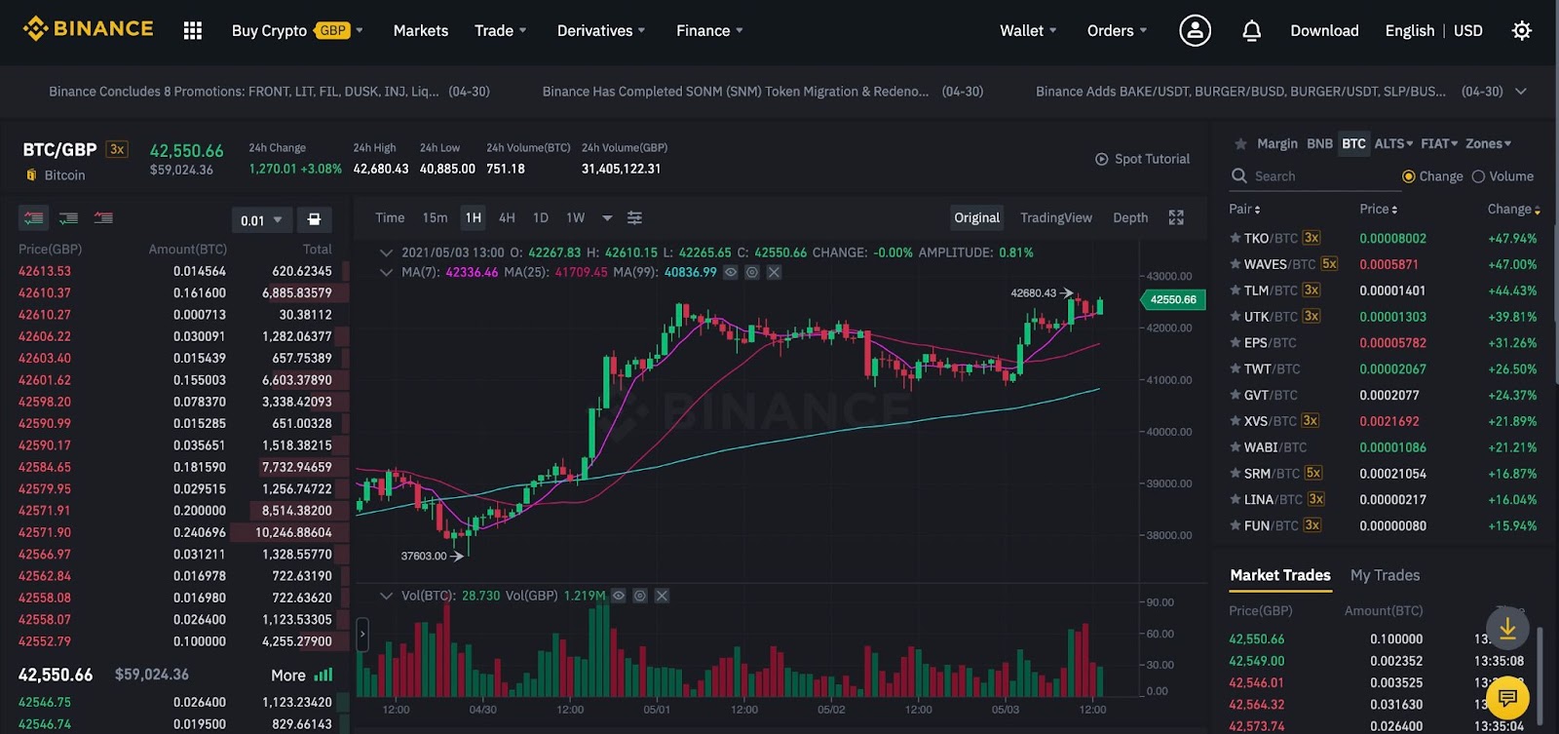This screenshot has width=1559, height=734.
Task: Toggle MA indicator visibility eye
Action: (731, 273)
